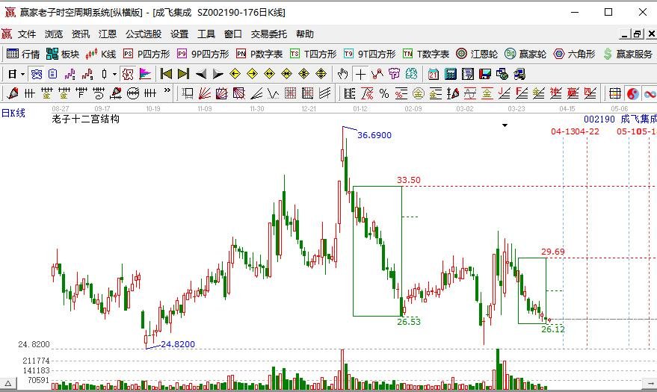Open the calculator icon
The image size is (657, 392).
pos(451,74)
